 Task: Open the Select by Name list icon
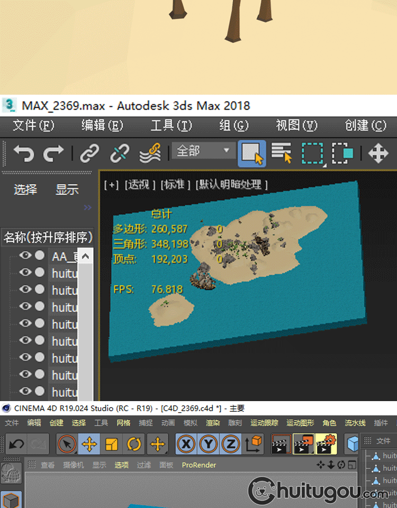tap(282, 153)
